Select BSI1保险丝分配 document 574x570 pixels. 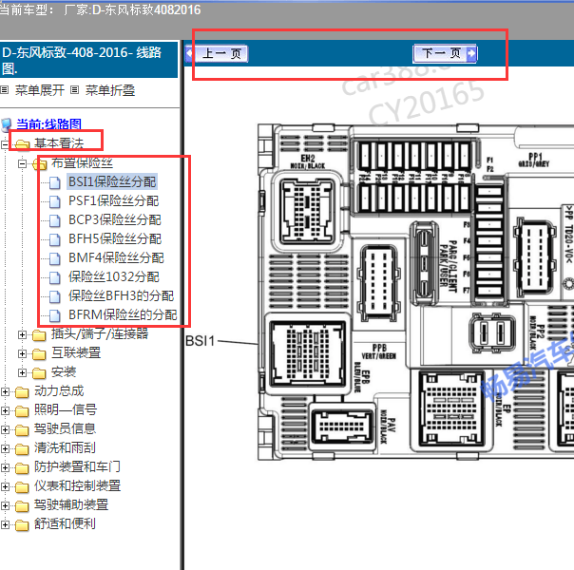pyautogui.click(x=112, y=181)
